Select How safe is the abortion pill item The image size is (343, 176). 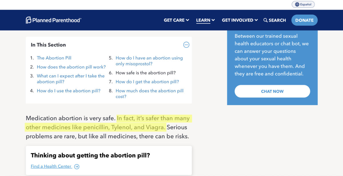(146, 73)
